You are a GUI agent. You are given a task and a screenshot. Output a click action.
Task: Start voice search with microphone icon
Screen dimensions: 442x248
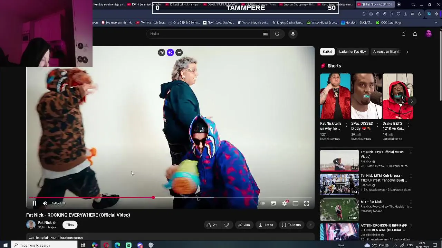(293, 34)
